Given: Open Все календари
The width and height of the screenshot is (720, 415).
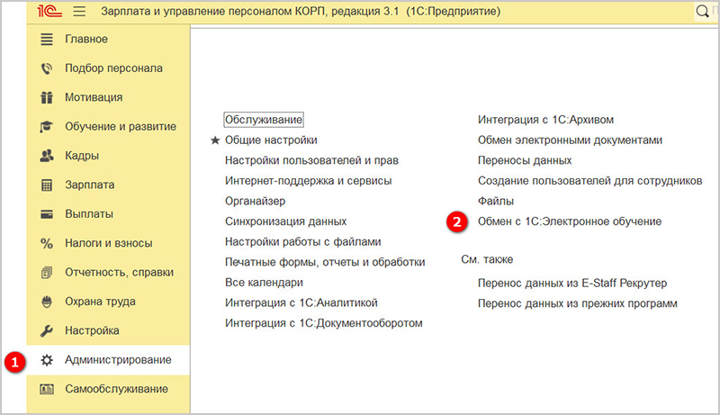Looking at the screenshot, I should 264,283.
